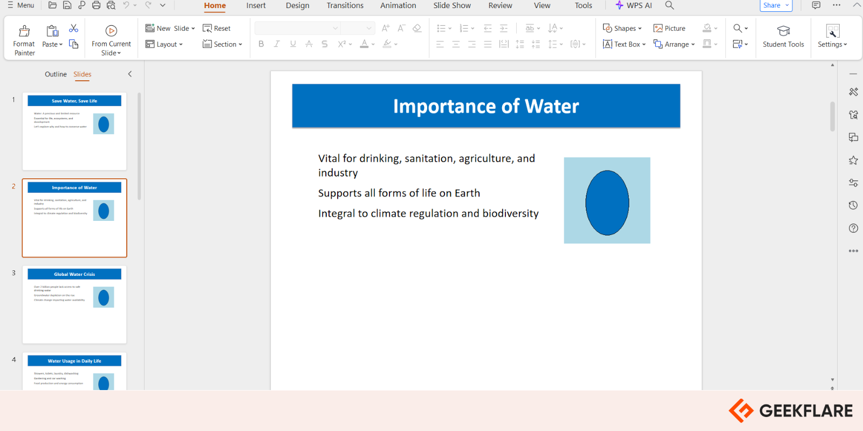Open the Slide Show ribbon tab
Screen dimensions: 863x431
[452, 5]
